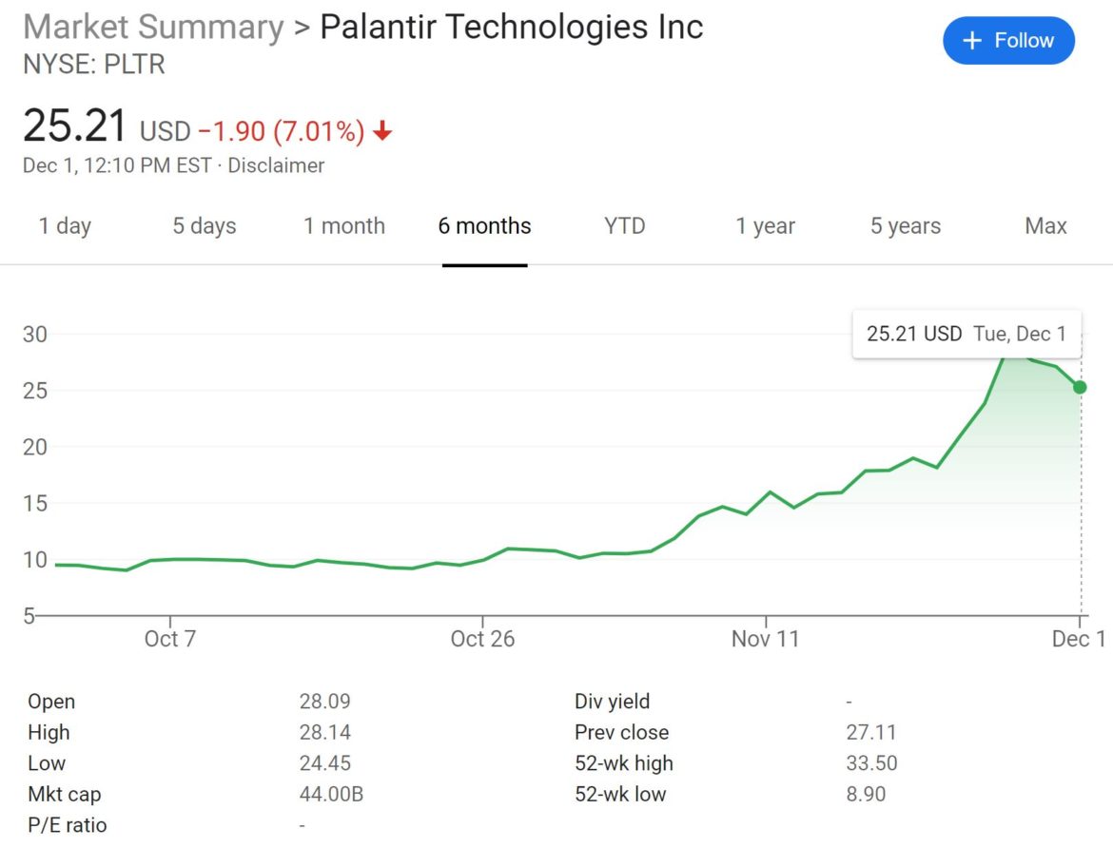This screenshot has height=848, width=1113.
Task: Open the Market Summary link
Action: pyautogui.click(x=151, y=27)
